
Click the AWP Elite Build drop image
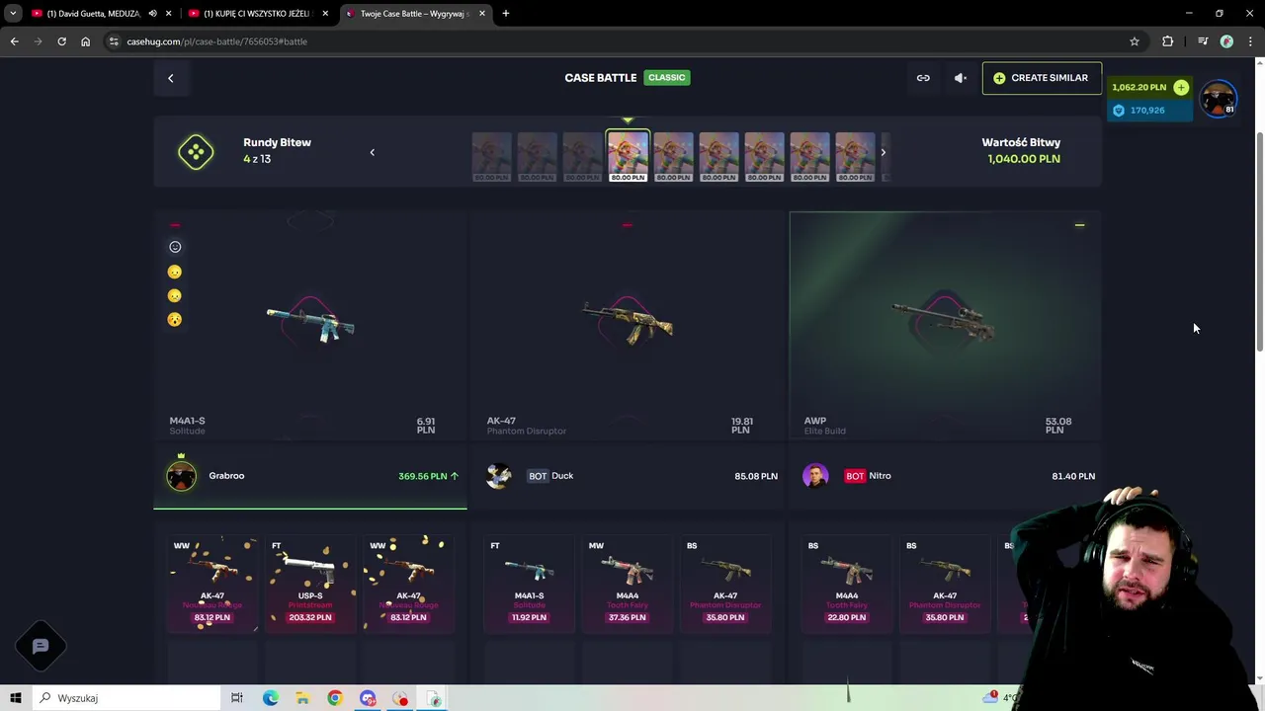(944, 322)
